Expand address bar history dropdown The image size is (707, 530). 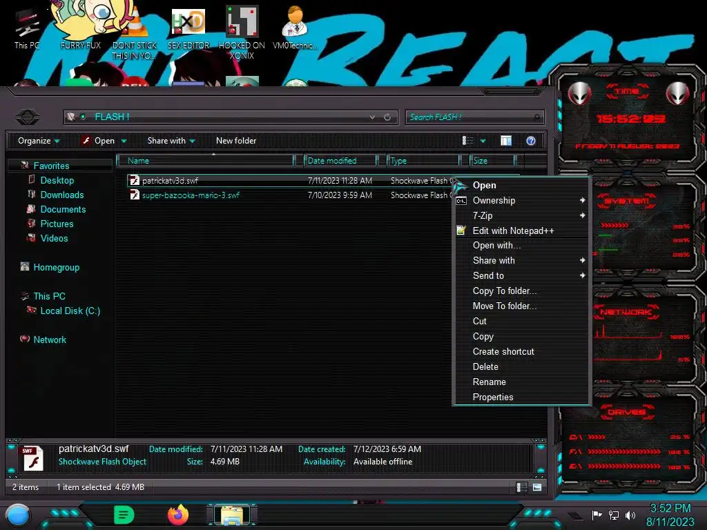tap(372, 117)
